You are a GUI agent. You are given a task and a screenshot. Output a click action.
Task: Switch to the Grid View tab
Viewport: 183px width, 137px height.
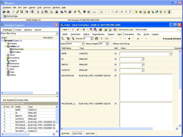66,133
